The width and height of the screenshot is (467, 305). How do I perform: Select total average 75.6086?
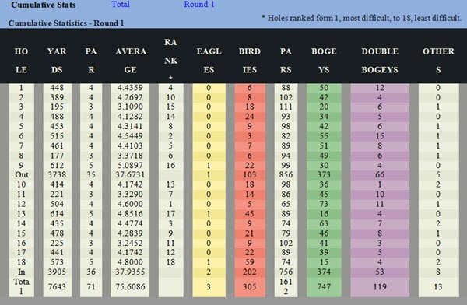pyautogui.click(x=130, y=287)
